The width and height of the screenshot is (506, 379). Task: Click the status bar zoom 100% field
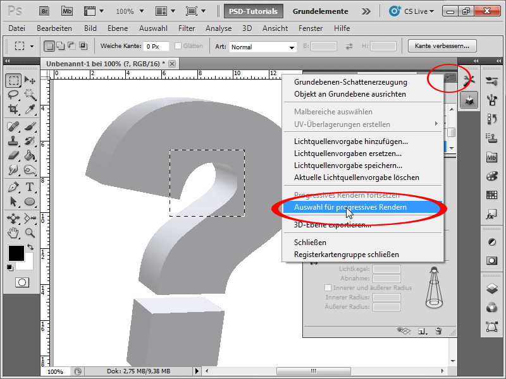pos(55,371)
